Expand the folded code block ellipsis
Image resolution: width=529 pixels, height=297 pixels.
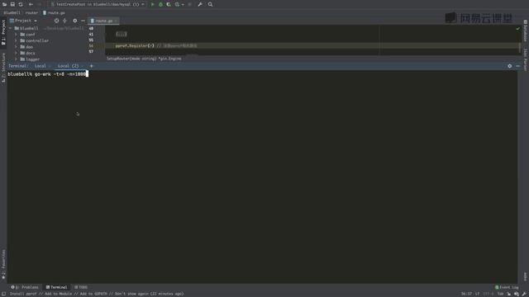pos(122,34)
